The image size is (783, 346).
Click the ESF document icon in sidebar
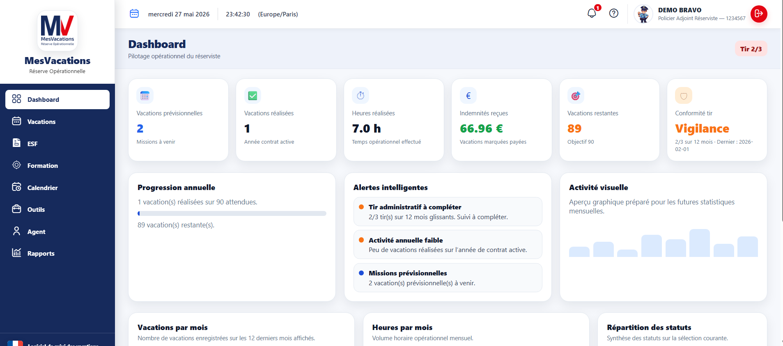(16, 143)
